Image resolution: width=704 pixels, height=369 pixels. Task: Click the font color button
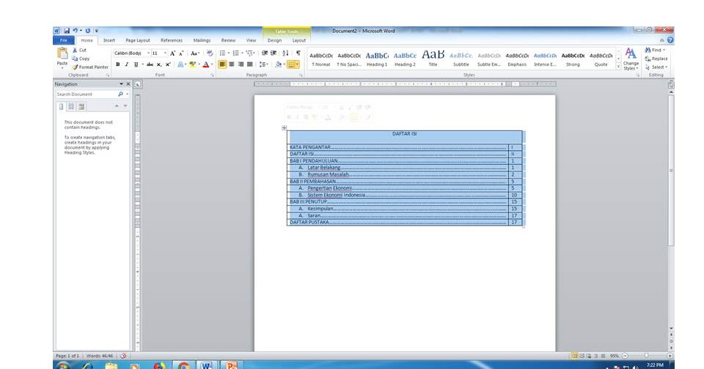(x=206, y=64)
